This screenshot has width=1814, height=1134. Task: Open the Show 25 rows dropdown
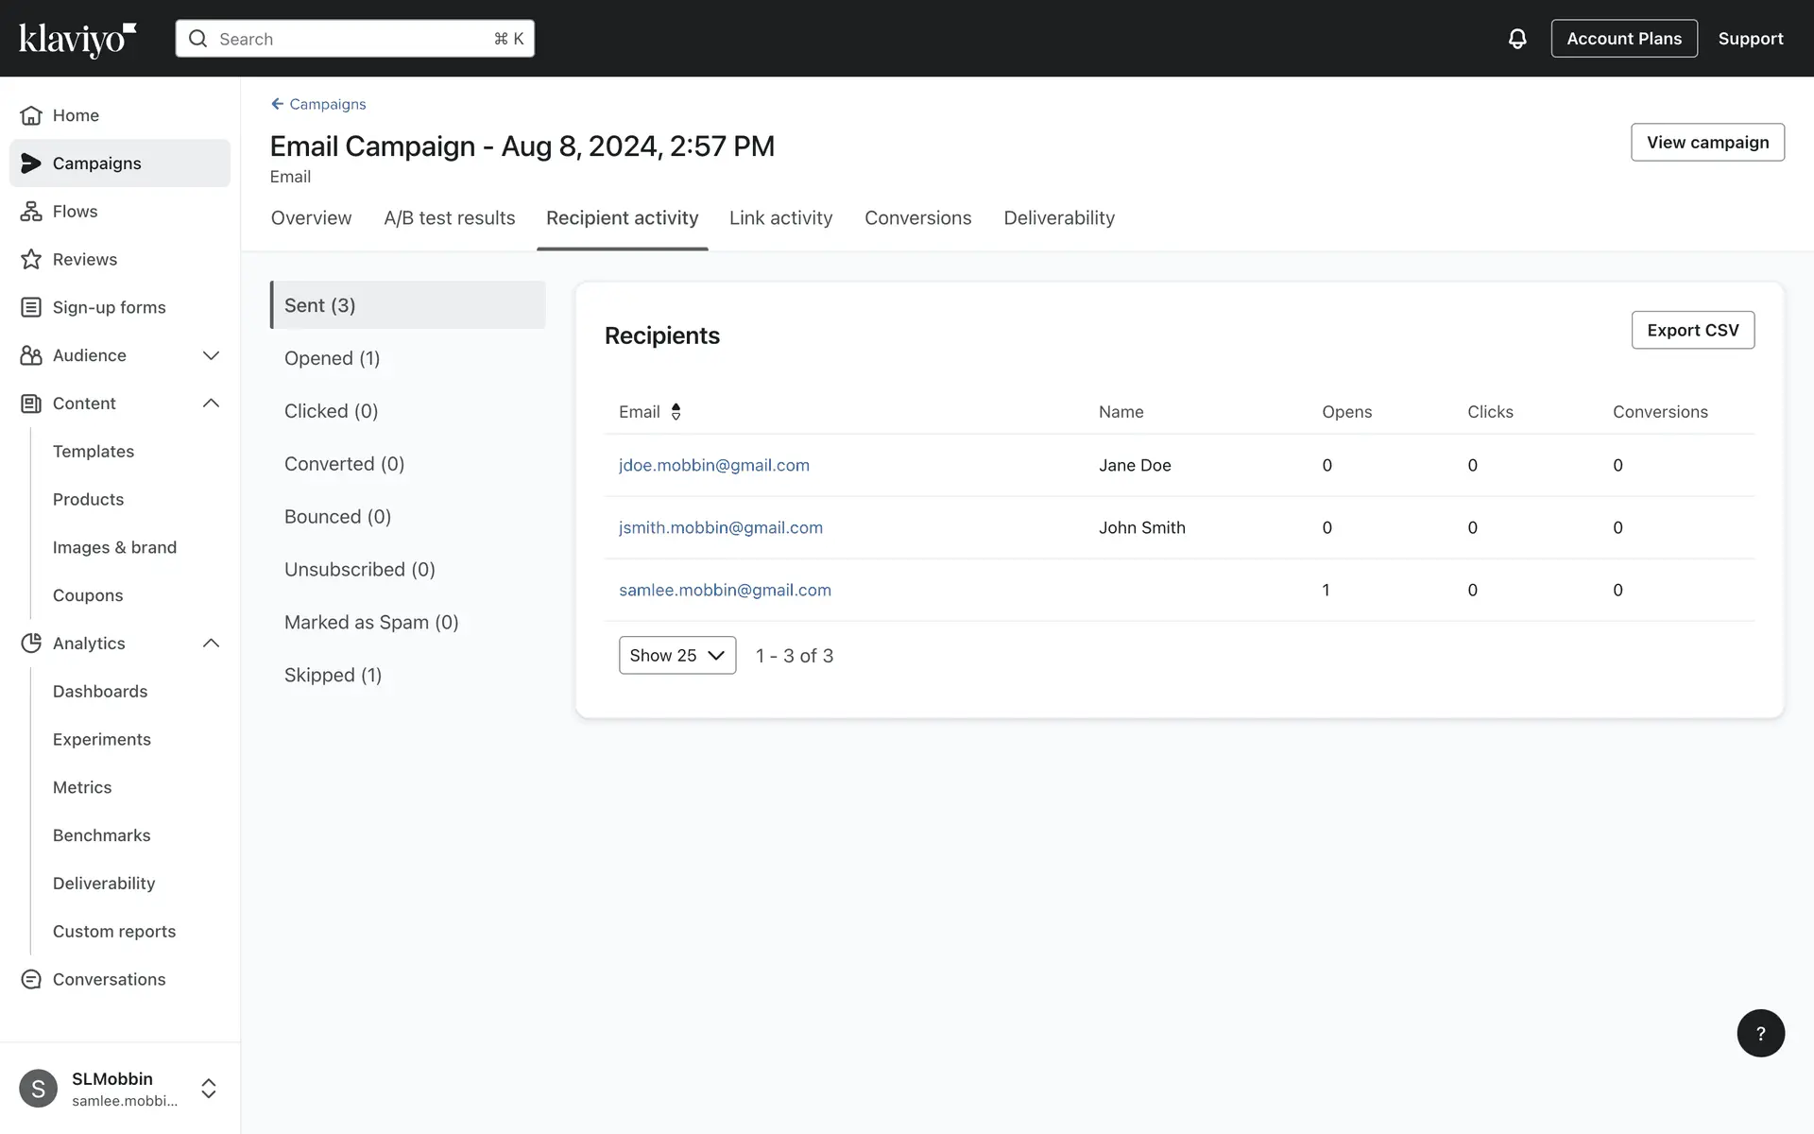676,655
